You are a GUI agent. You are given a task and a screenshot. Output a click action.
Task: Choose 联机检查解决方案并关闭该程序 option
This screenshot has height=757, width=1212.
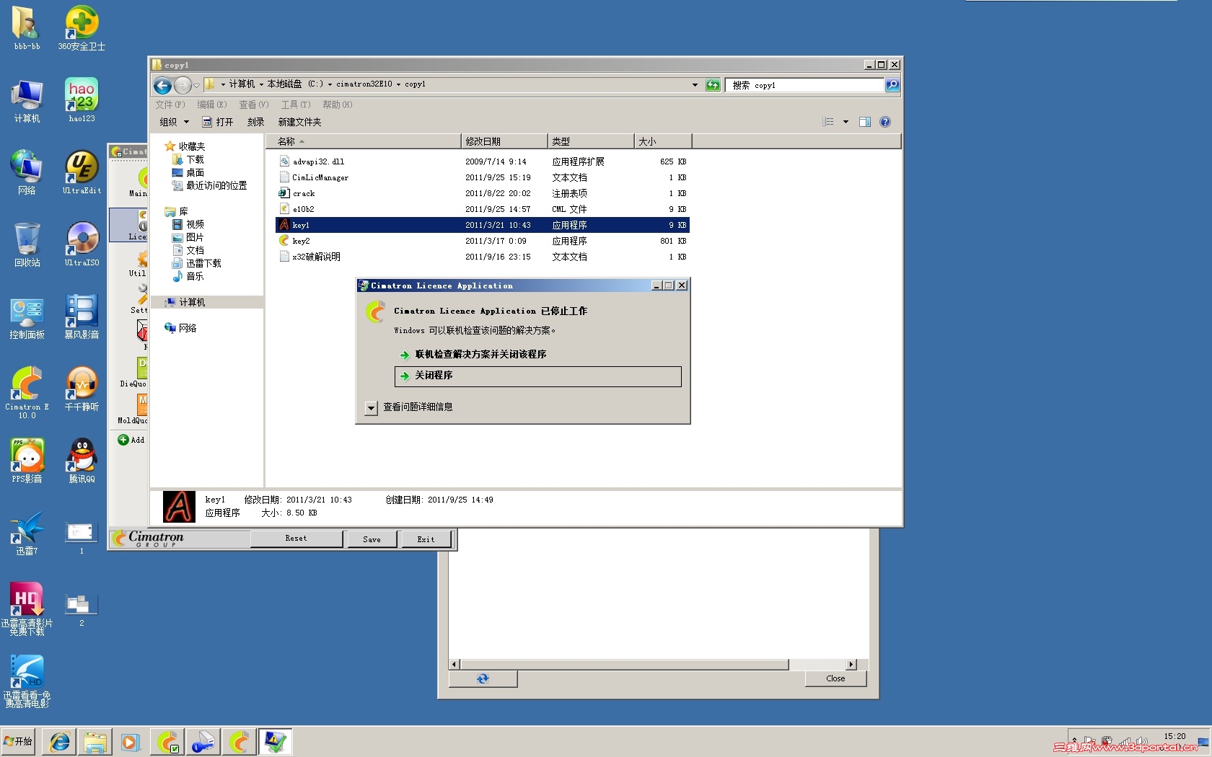coord(473,355)
